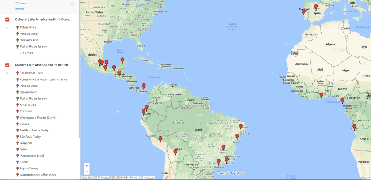Show the 16 more colonial places

(27, 53)
